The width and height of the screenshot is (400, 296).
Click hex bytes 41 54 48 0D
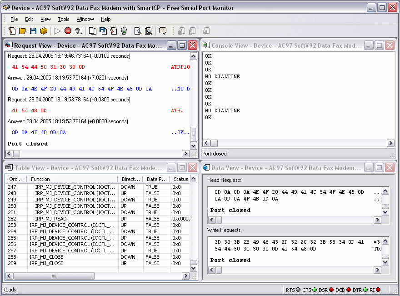click(30, 110)
